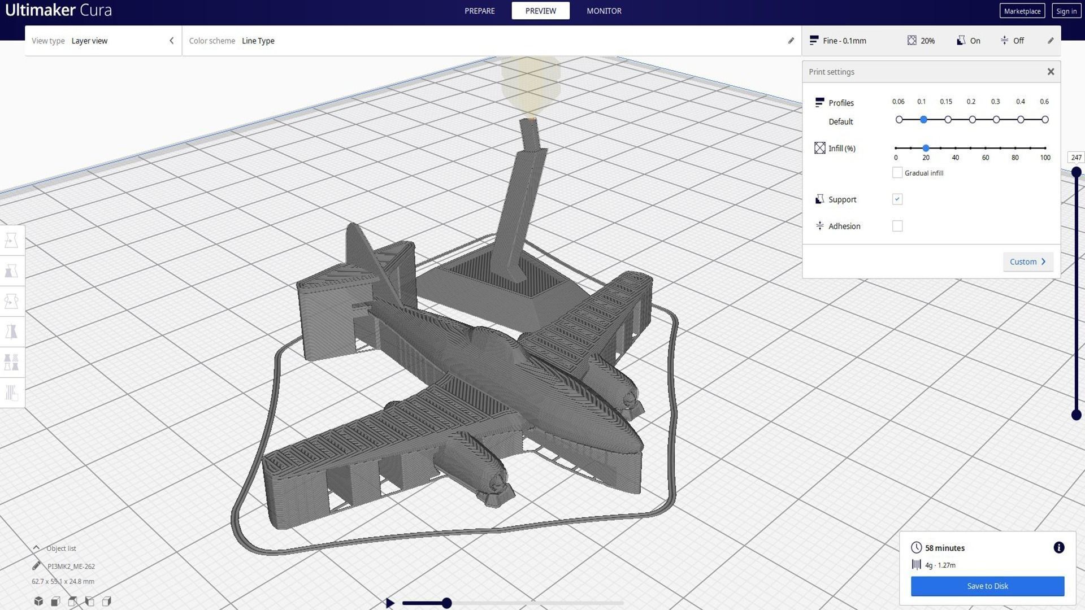Screen dimensions: 1085x610
Task: Select the 0.4 profile radio point
Action: pos(1021,120)
